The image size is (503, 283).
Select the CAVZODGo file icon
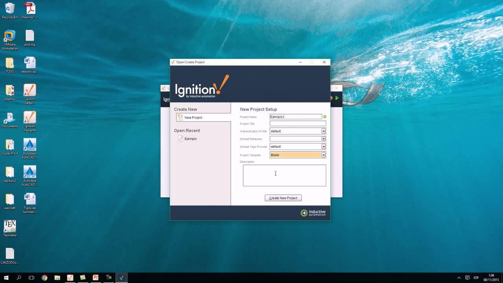[10, 256]
